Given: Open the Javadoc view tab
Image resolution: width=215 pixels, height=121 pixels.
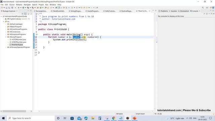Looking at the screenshot, I should click(x=173, y=11).
